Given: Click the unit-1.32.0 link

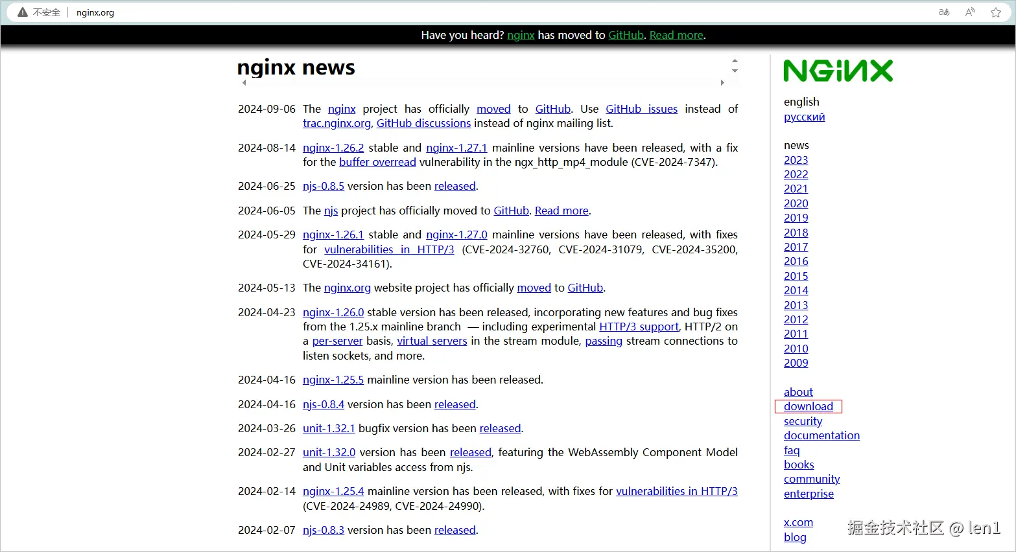Looking at the screenshot, I should coord(329,452).
